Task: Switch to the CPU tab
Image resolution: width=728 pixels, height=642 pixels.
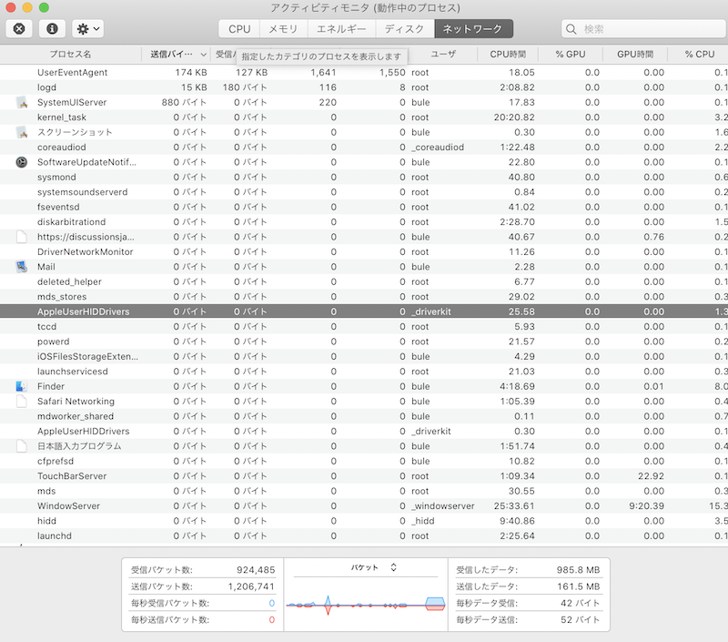Action: 239,29
